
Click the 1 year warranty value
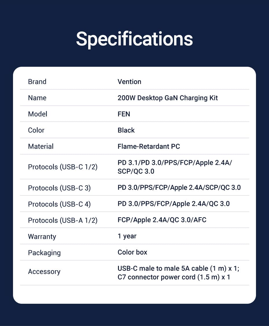(x=127, y=236)
